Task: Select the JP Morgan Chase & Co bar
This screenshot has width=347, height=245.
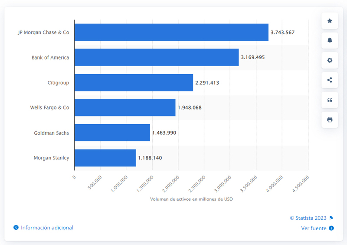Action: point(171,33)
